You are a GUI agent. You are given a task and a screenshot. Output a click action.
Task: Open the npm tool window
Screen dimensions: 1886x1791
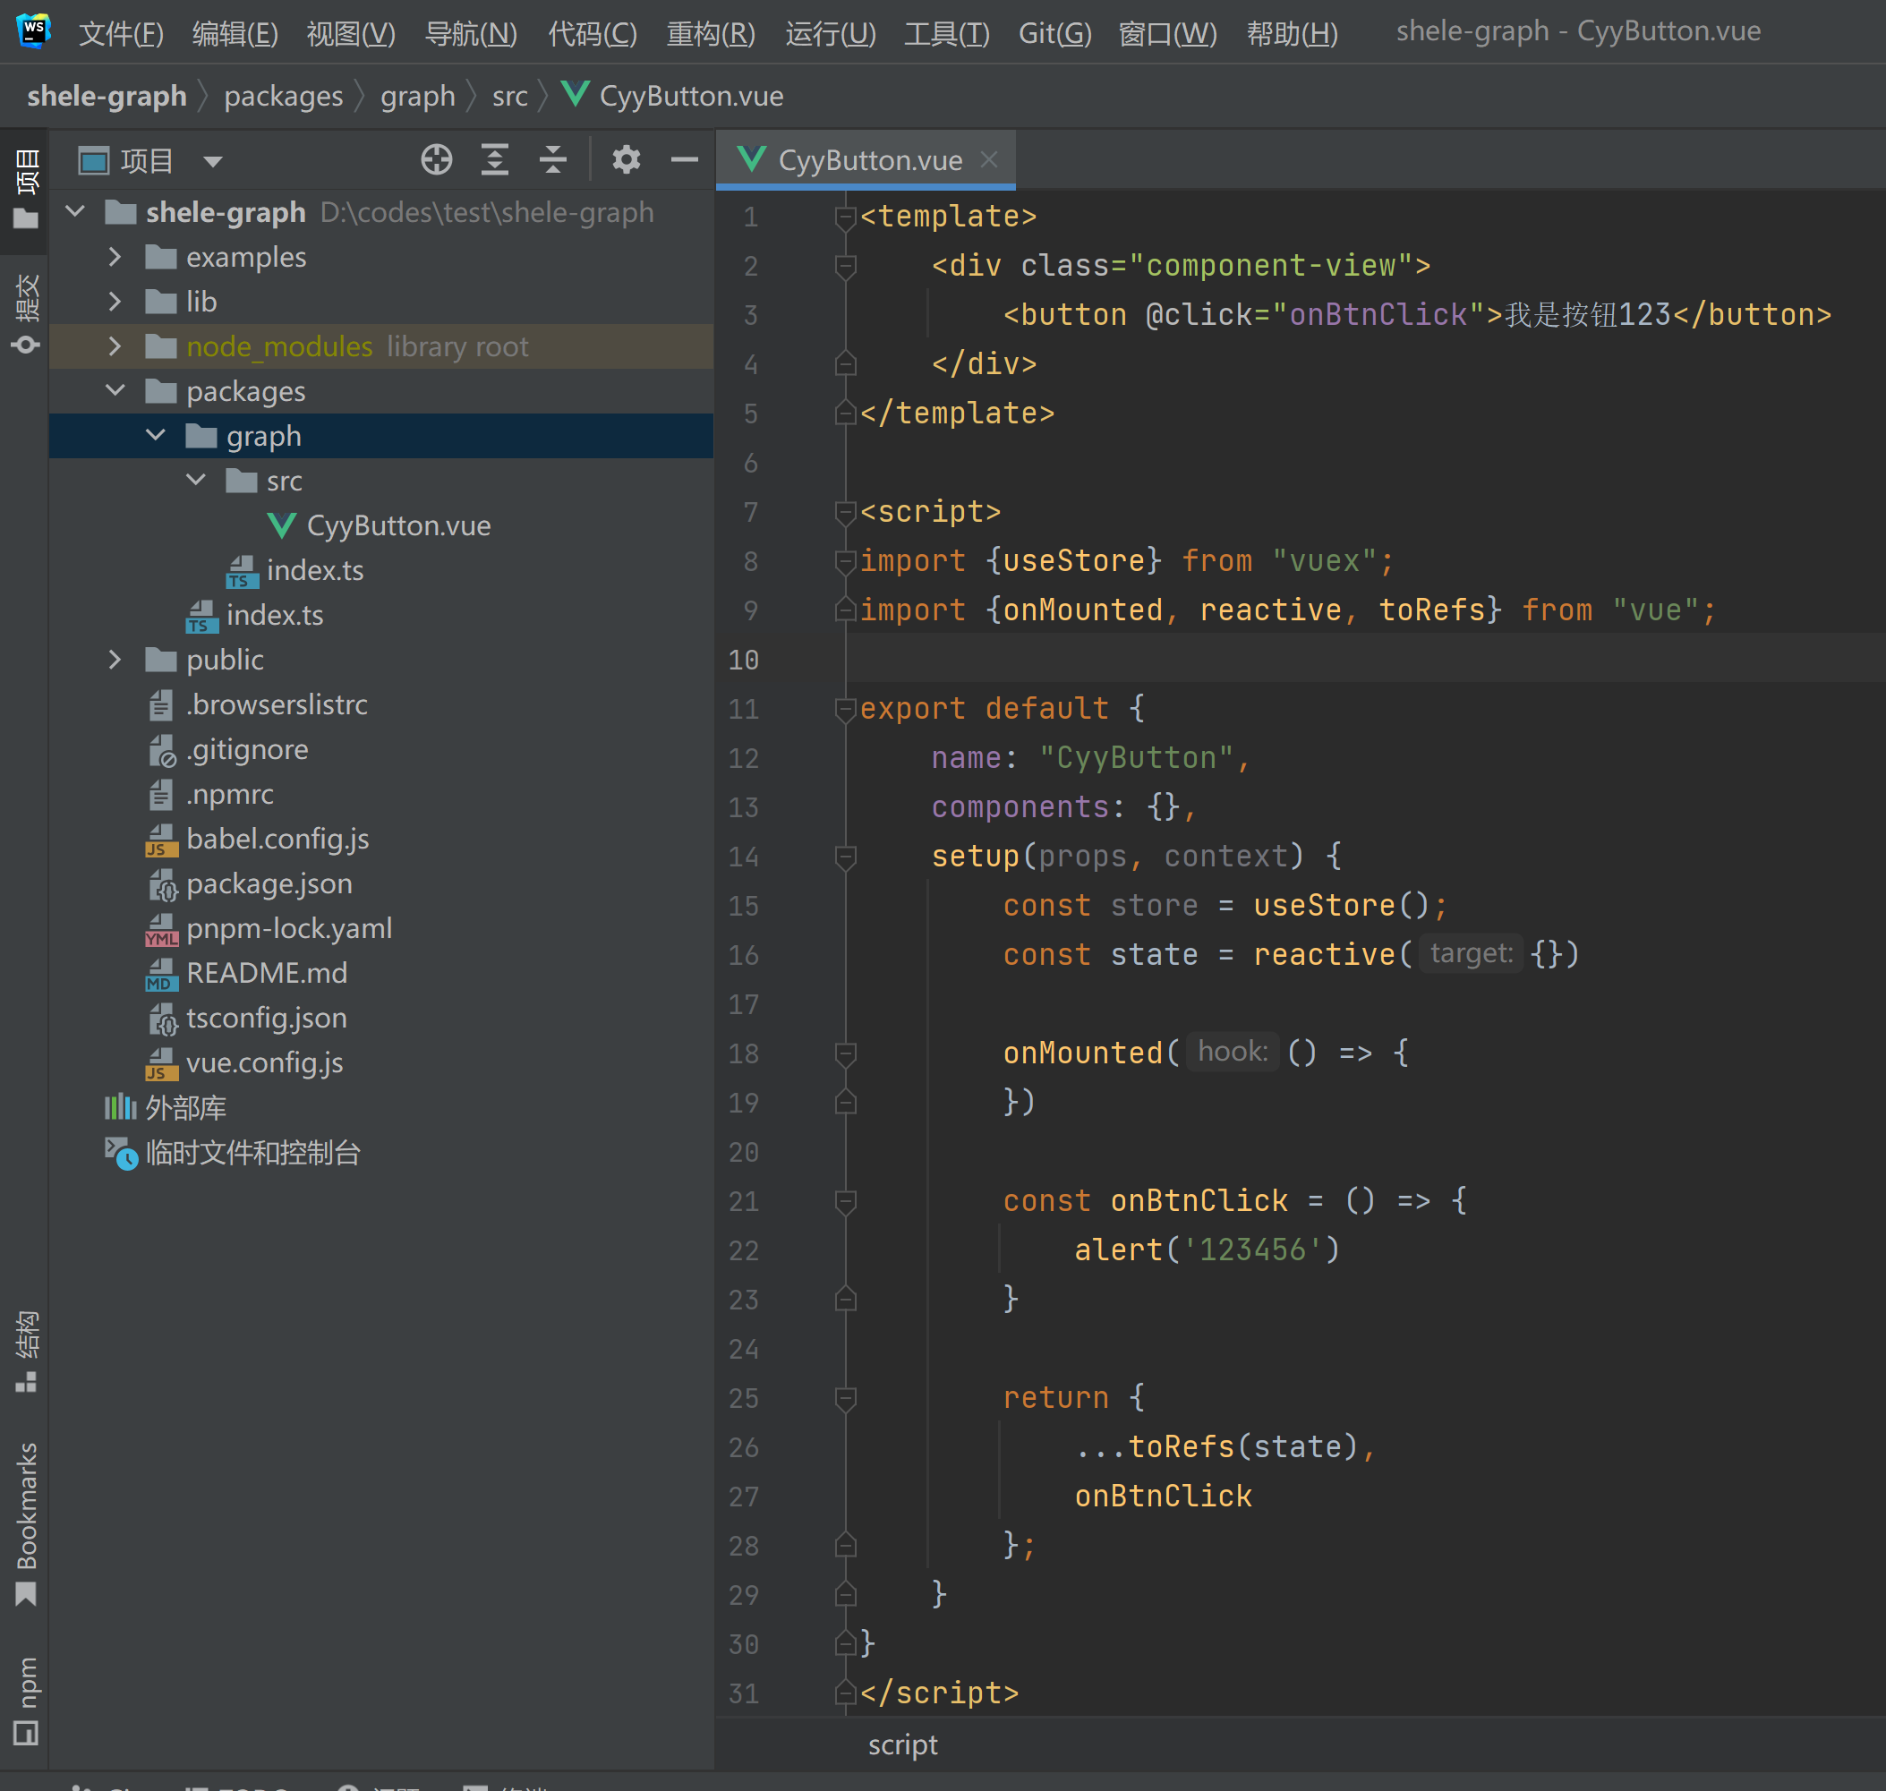click(26, 1700)
